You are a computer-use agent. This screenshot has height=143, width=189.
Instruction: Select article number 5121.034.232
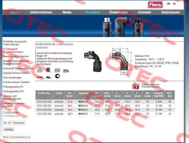click(44, 110)
